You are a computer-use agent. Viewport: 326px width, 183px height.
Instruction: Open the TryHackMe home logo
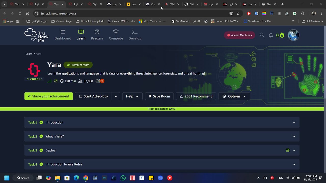[36, 35]
